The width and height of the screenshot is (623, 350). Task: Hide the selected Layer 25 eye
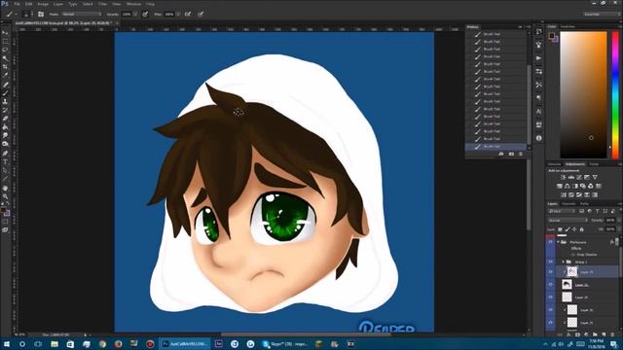pyautogui.click(x=550, y=272)
